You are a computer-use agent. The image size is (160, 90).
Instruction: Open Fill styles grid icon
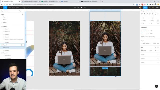point(155,47)
